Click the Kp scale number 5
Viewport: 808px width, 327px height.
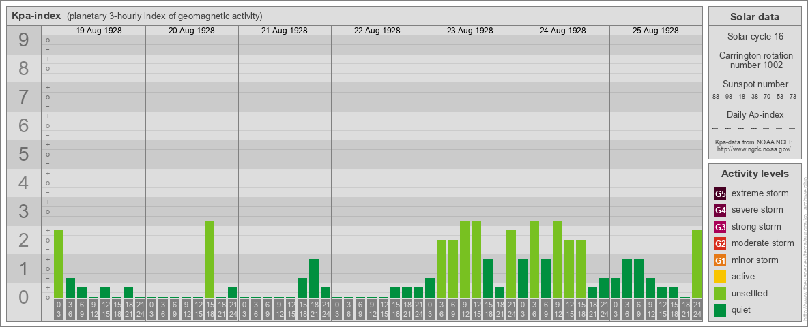[24, 154]
